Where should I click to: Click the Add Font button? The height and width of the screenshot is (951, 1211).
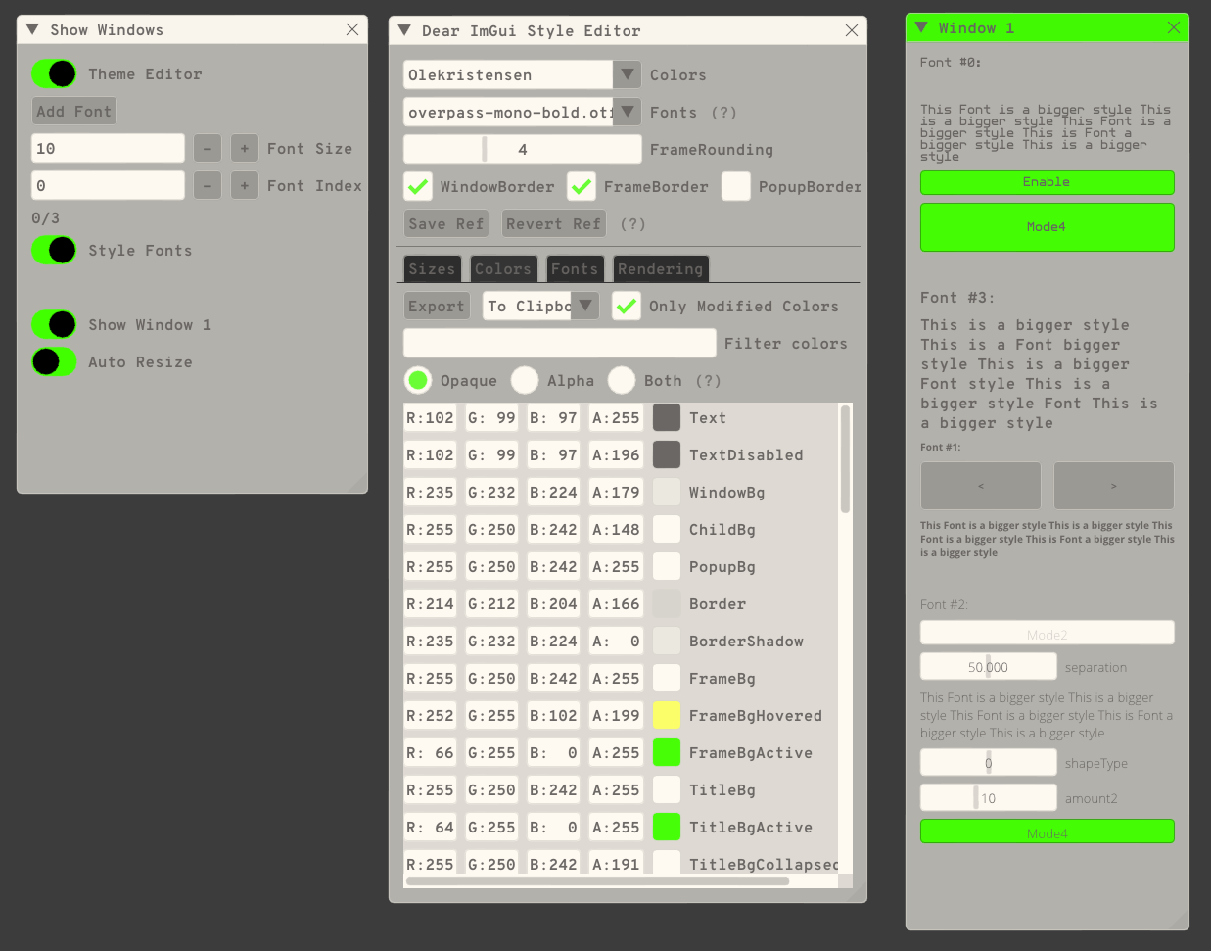[74, 111]
